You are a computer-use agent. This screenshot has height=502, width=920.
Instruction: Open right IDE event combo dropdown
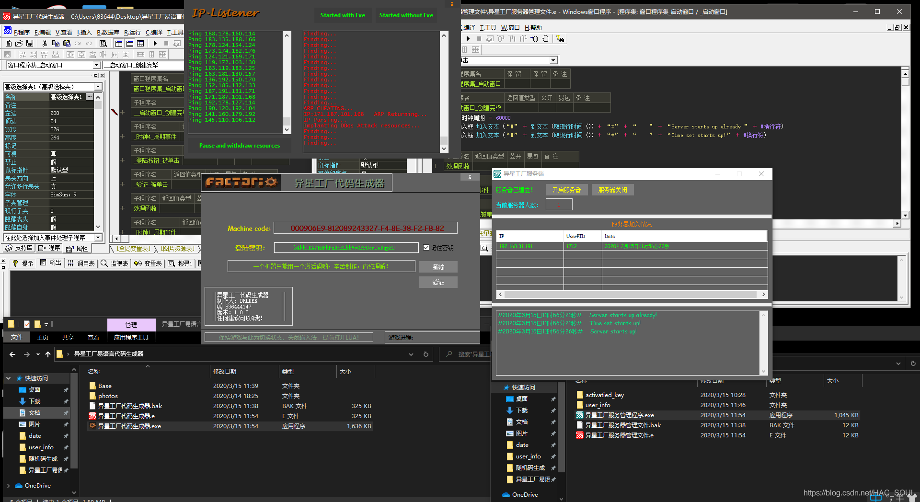tap(553, 60)
